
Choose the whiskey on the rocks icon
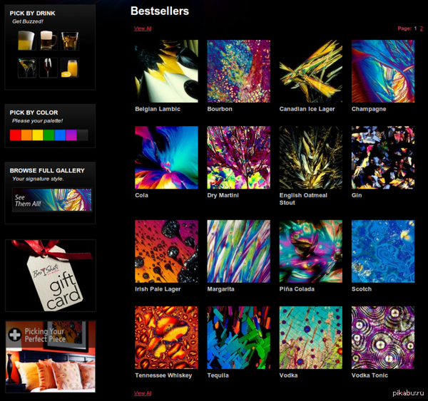pos(69,40)
